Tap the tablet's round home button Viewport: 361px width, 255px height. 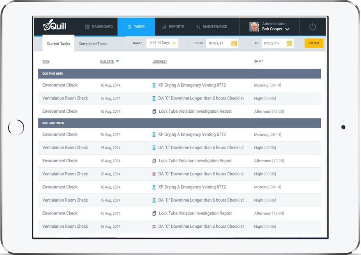click(16, 127)
